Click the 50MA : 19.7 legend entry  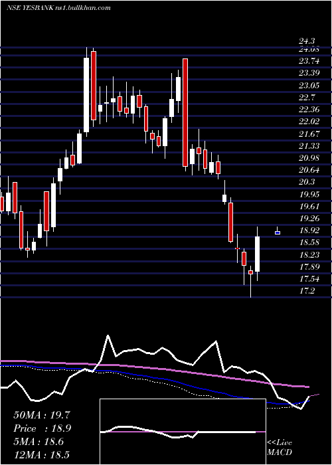pos(42,415)
